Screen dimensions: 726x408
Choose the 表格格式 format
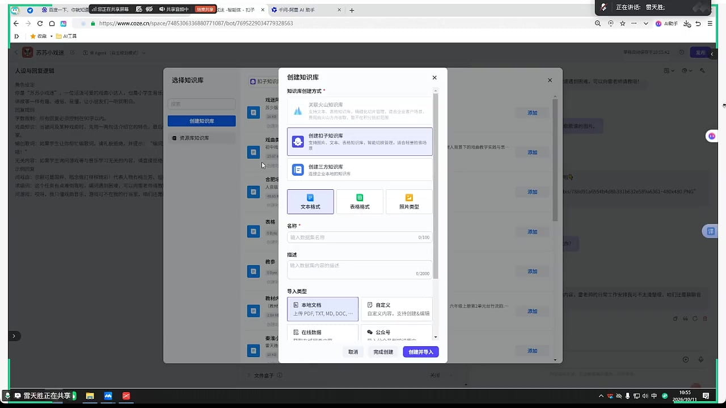[x=360, y=202]
